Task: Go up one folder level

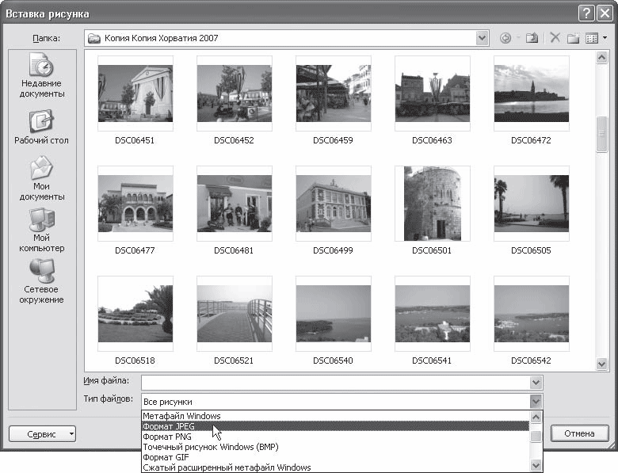Action: pos(532,38)
